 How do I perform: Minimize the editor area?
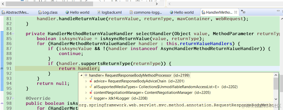278,11
